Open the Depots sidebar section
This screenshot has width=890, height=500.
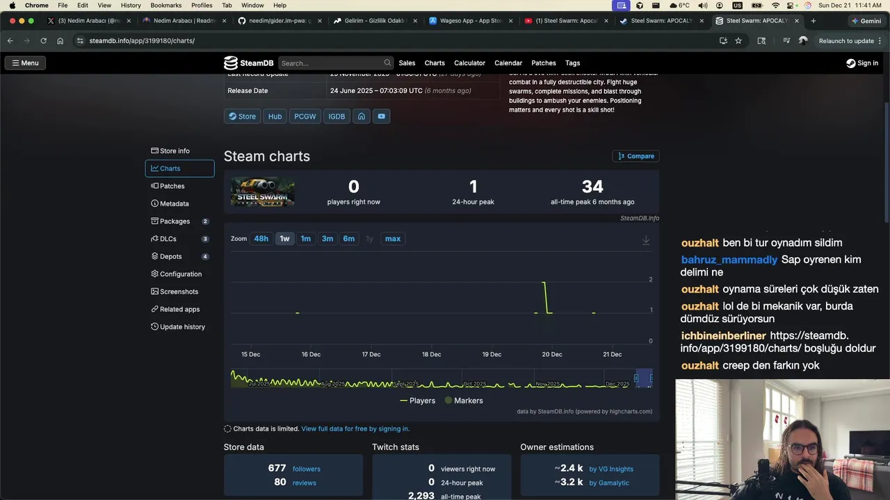179,256
